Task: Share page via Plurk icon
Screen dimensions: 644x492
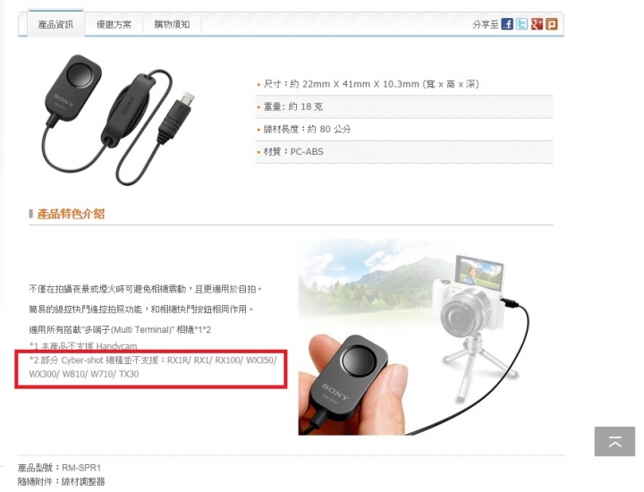Action: pyautogui.click(x=552, y=24)
